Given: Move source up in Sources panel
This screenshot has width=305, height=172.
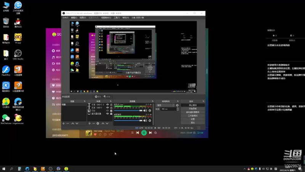Looking at the screenshot, I should (103, 123).
